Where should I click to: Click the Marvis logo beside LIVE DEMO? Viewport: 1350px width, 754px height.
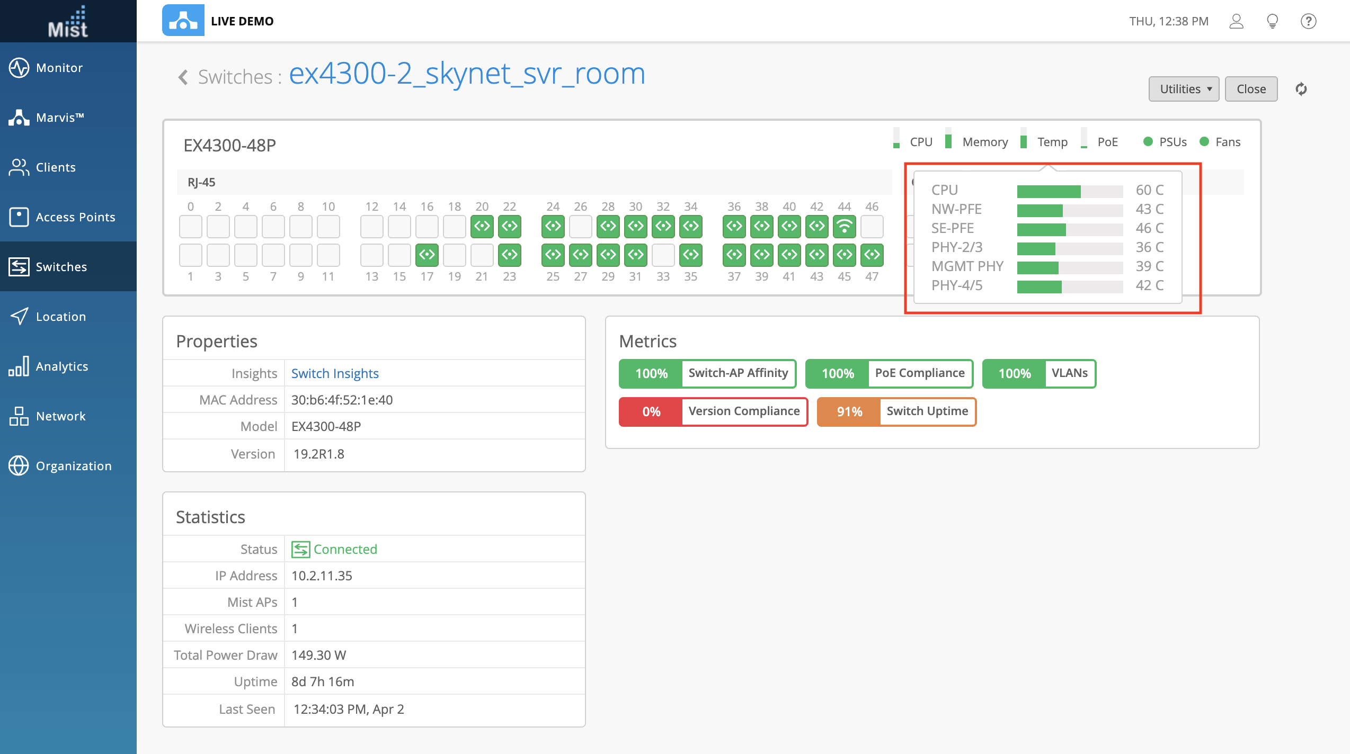tap(183, 21)
